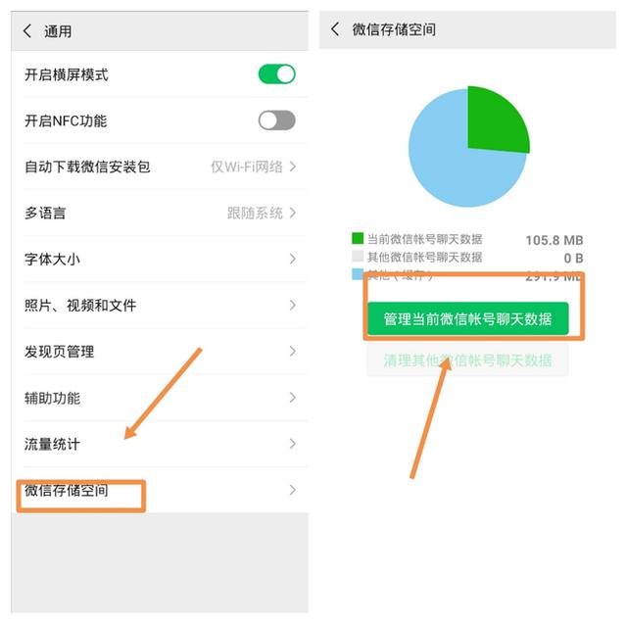
Task: Open 流量统计 row chevron
Action: [x=293, y=444]
